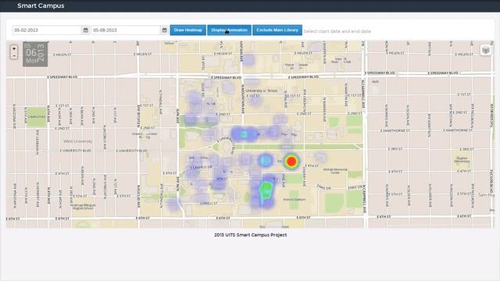Click the red heatmap hotspot on the map
500x281 pixels.
[x=291, y=162]
